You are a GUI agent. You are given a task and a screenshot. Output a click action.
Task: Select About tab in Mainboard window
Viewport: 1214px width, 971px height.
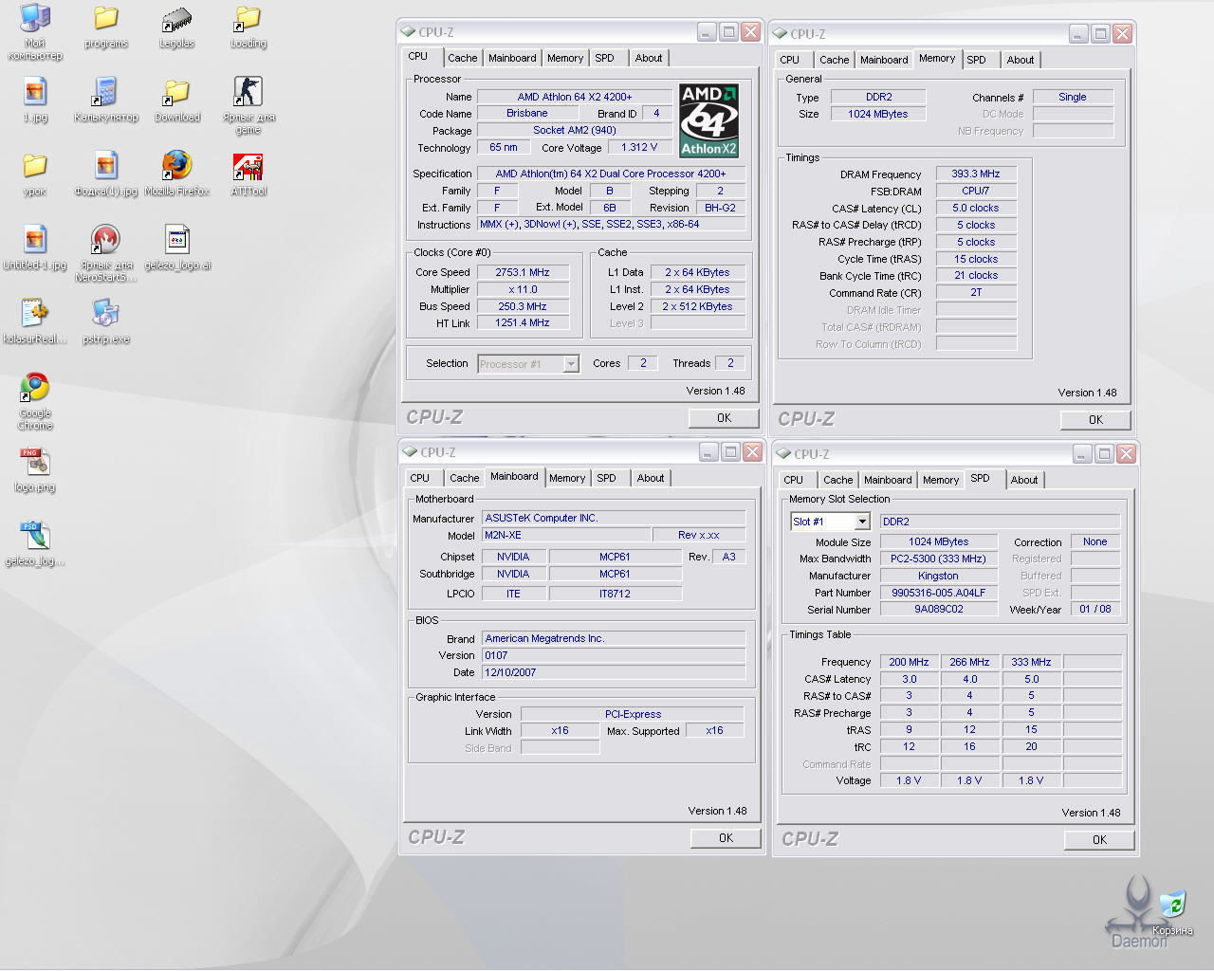tap(651, 478)
